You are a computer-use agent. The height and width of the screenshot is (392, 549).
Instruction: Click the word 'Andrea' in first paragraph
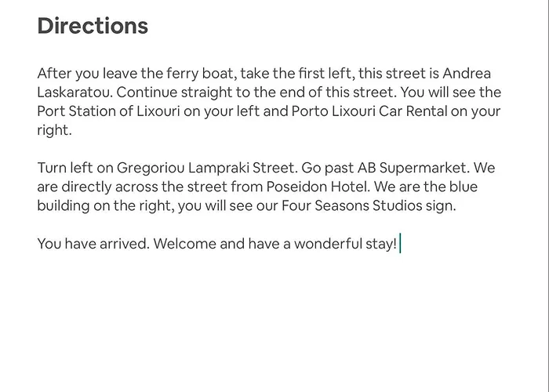pyautogui.click(x=467, y=74)
